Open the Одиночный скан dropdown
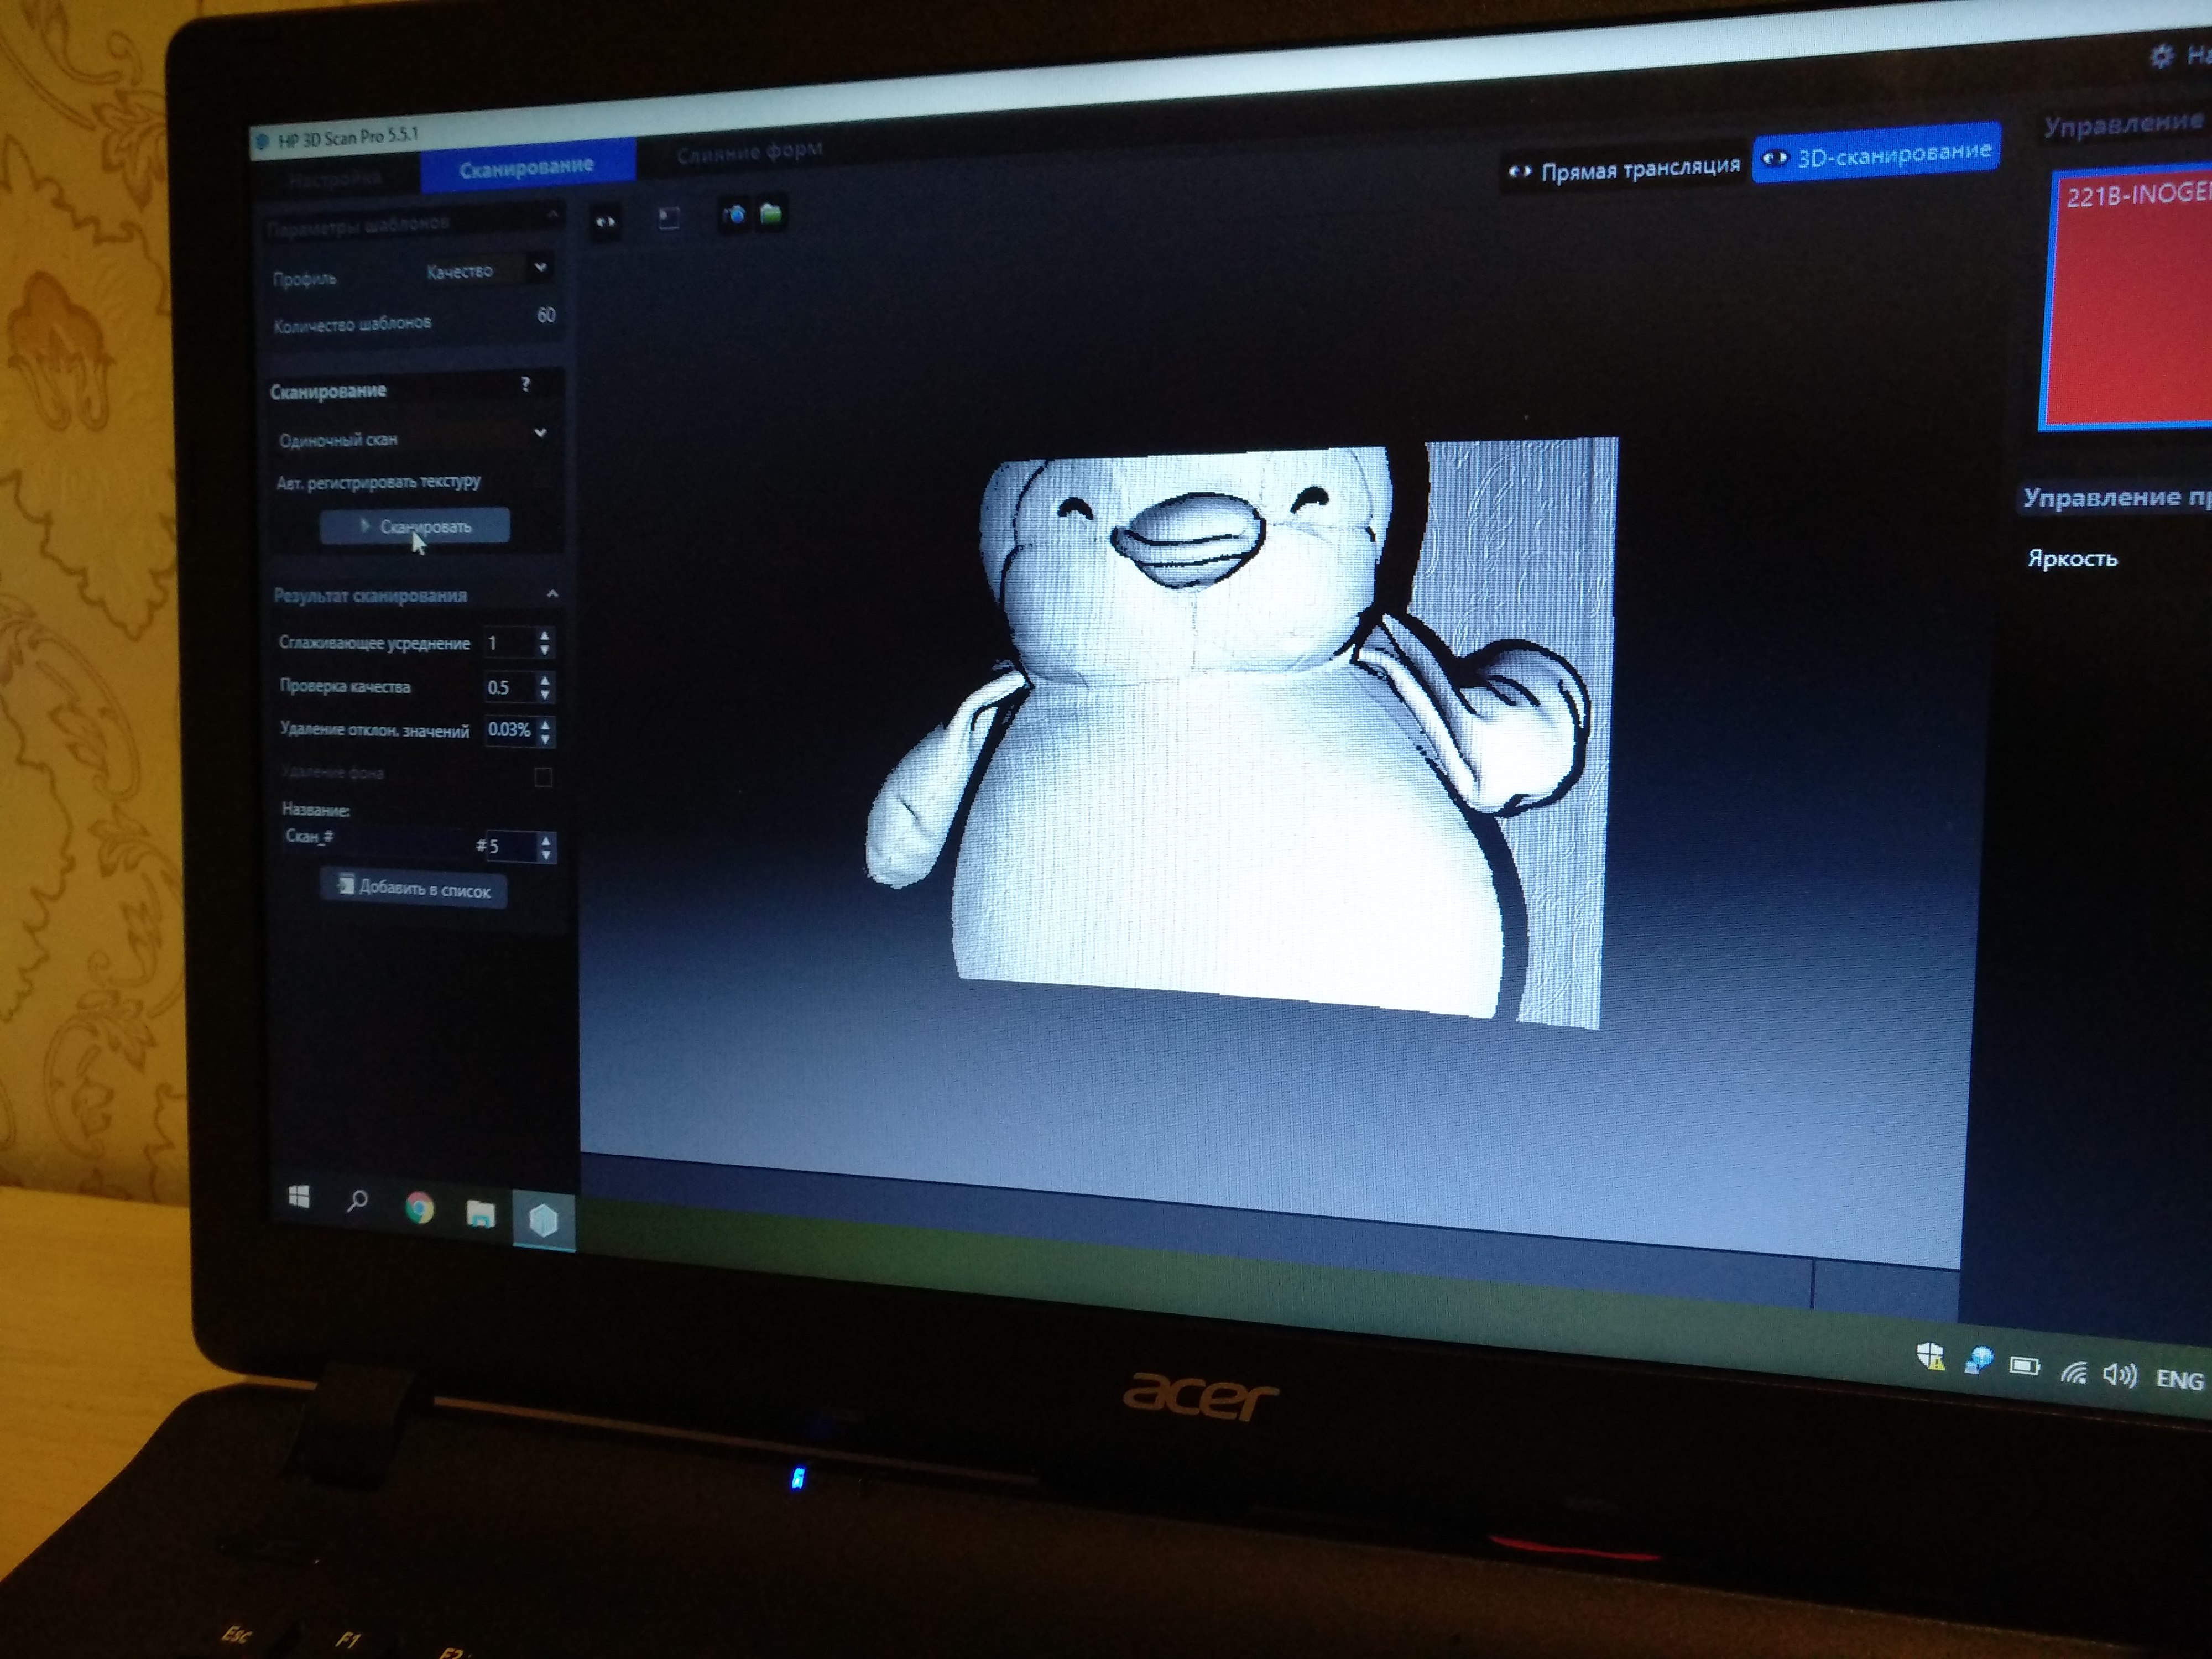 click(540, 434)
